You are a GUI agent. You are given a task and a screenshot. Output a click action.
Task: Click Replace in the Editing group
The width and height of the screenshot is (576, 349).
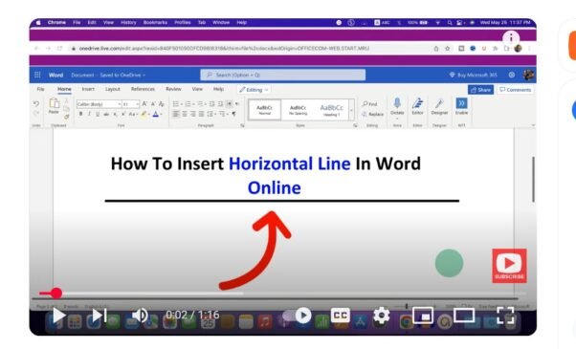coord(372,114)
